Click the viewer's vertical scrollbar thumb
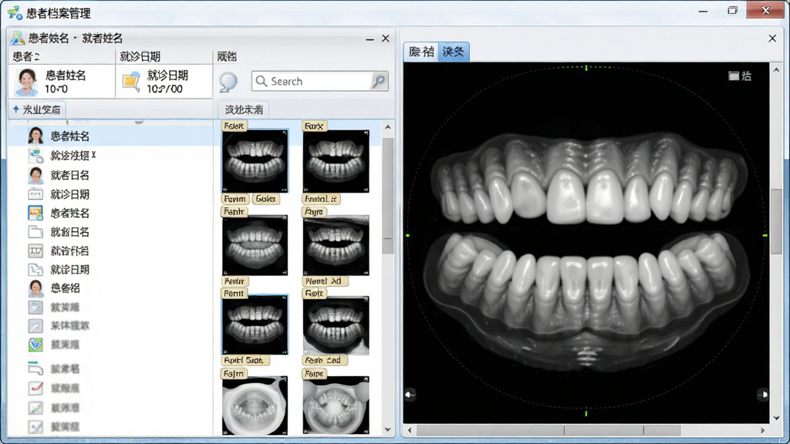The width and height of the screenshot is (790, 444). point(776,221)
